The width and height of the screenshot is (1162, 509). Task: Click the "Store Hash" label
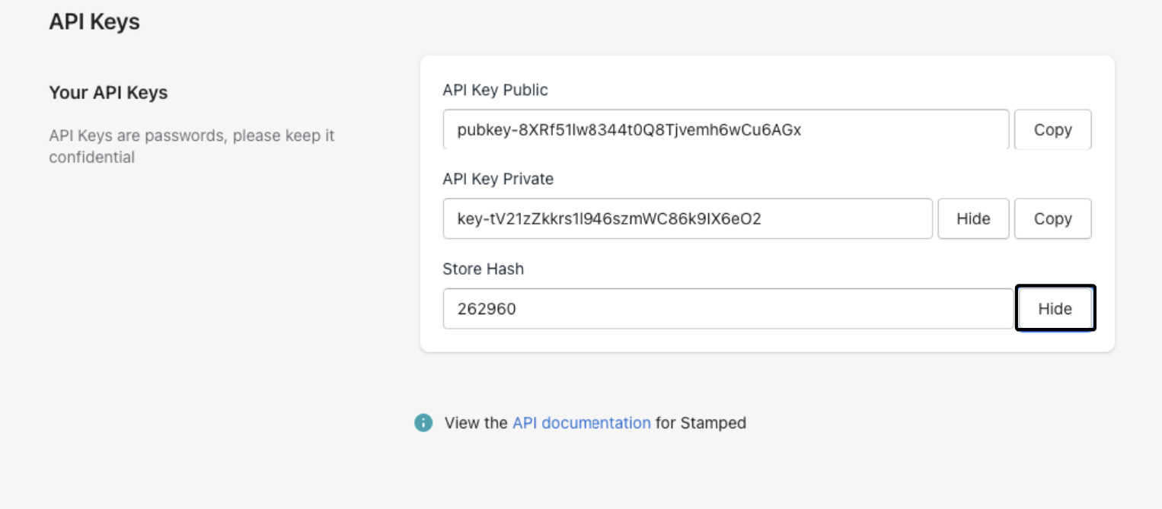click(483, 269)
